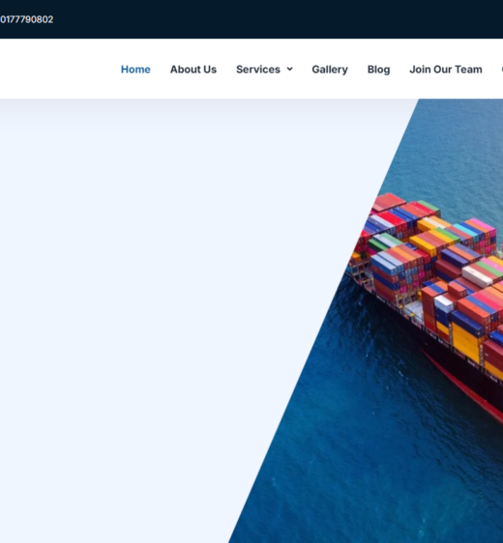Viewport: 503px width, 543px height.
Task: Click the white container on the ship deck
Action: pos(477,275)
